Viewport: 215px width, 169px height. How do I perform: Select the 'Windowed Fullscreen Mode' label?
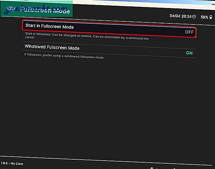[x=52, y=47]
